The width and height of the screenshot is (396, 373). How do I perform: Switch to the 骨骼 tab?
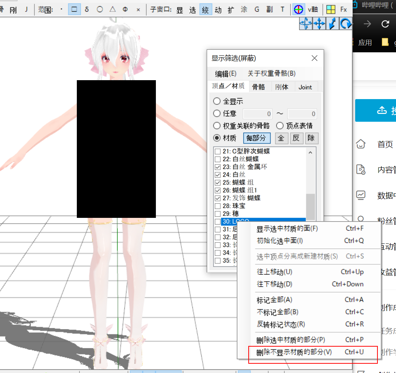click(x=258, y=87)
